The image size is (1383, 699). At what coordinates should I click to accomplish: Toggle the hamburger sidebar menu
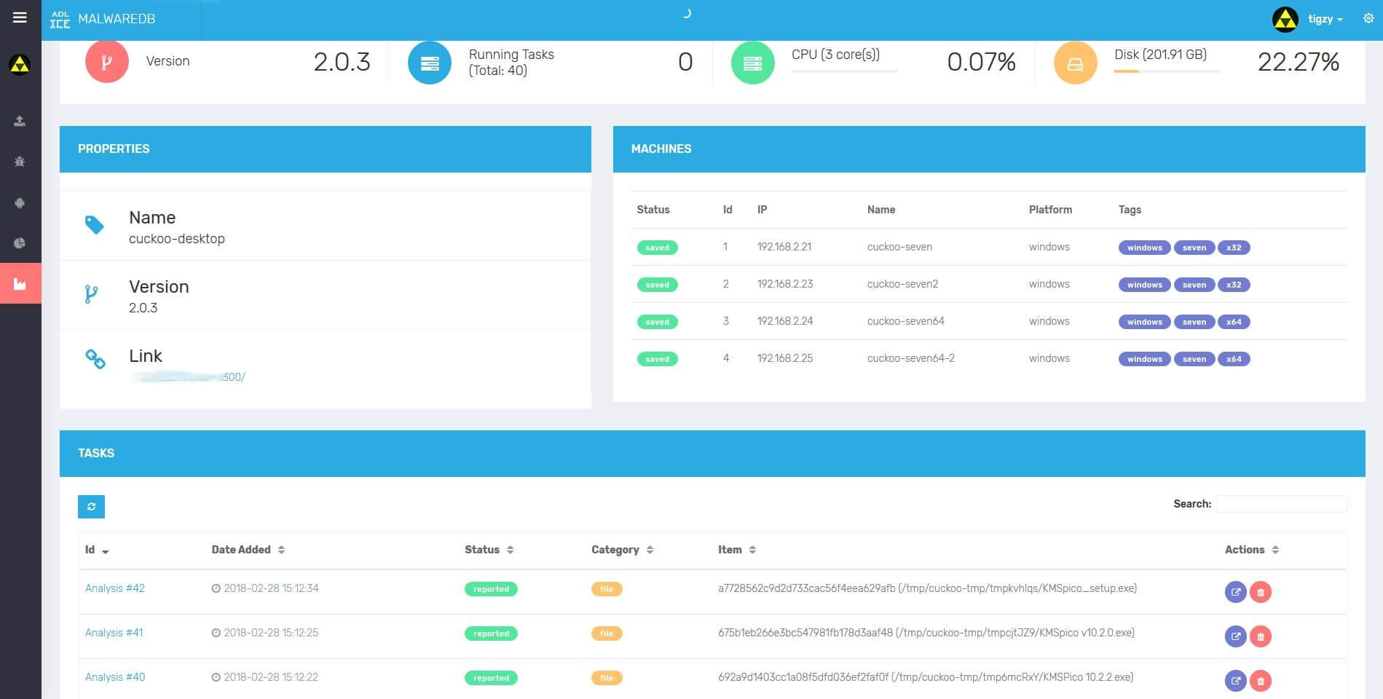tap(20, 17)
